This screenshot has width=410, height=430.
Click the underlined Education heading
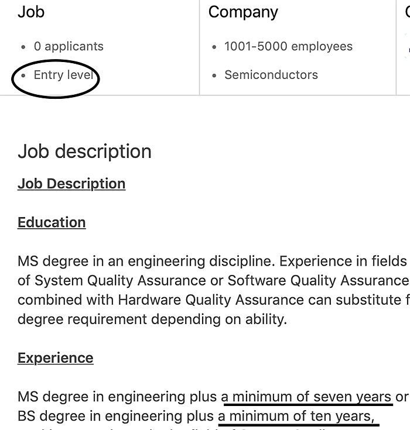(52, 222)
